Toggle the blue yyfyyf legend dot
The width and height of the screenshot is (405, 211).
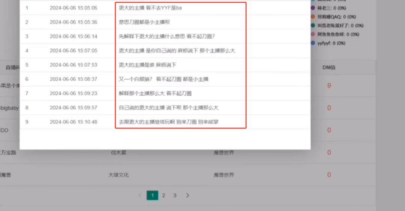[313, 43]
